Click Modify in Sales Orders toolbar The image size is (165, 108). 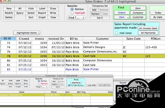9,13
